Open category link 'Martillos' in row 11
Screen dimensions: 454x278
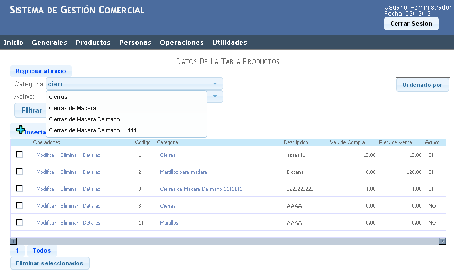pyautogui.click(x=169, y=223)
